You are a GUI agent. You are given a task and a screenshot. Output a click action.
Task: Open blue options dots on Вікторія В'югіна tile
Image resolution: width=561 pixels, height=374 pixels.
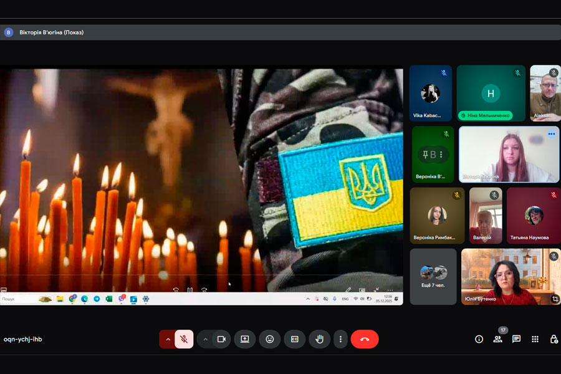coord(552,134)
